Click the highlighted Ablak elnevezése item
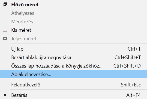Image resolution: width=147 pixels, height=99 pixels. tap(74, 74)
